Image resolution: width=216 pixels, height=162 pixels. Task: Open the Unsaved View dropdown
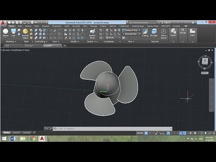coord(131,34)
